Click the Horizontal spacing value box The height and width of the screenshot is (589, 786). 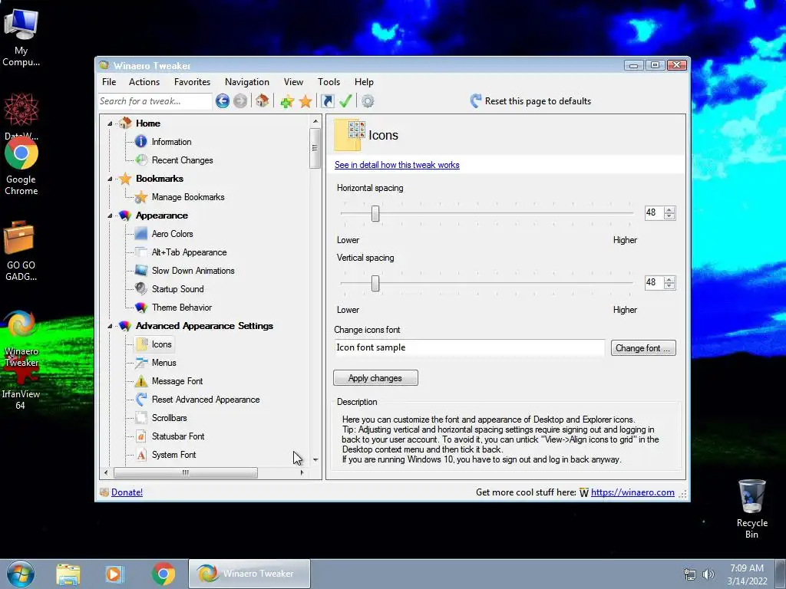pyautogui.click(x=654, y=213)
